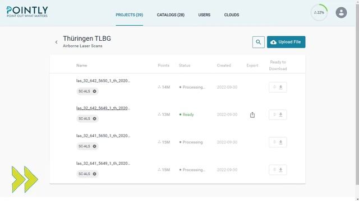Click download button for las_32_641_5650 row
Screen dimensions: 359x201
click(x=278, y=142)
